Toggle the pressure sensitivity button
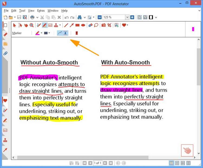Screen dimensions: 203x168 click(66, 33)
